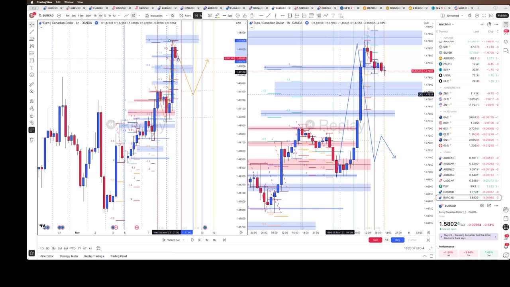
Task: Open the Trading Panel tab
Action: (x=118, y=256)
